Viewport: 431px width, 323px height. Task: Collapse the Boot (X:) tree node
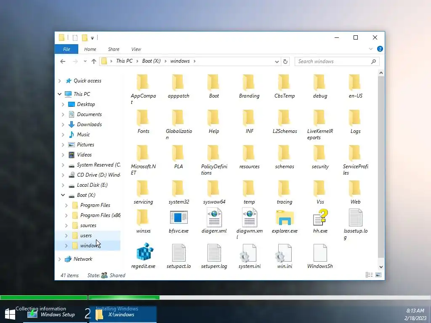pos(63,195)
